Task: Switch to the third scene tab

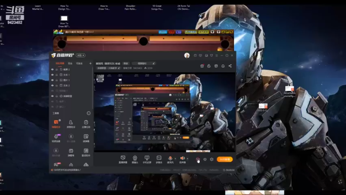Action: (x=79, y=63)
